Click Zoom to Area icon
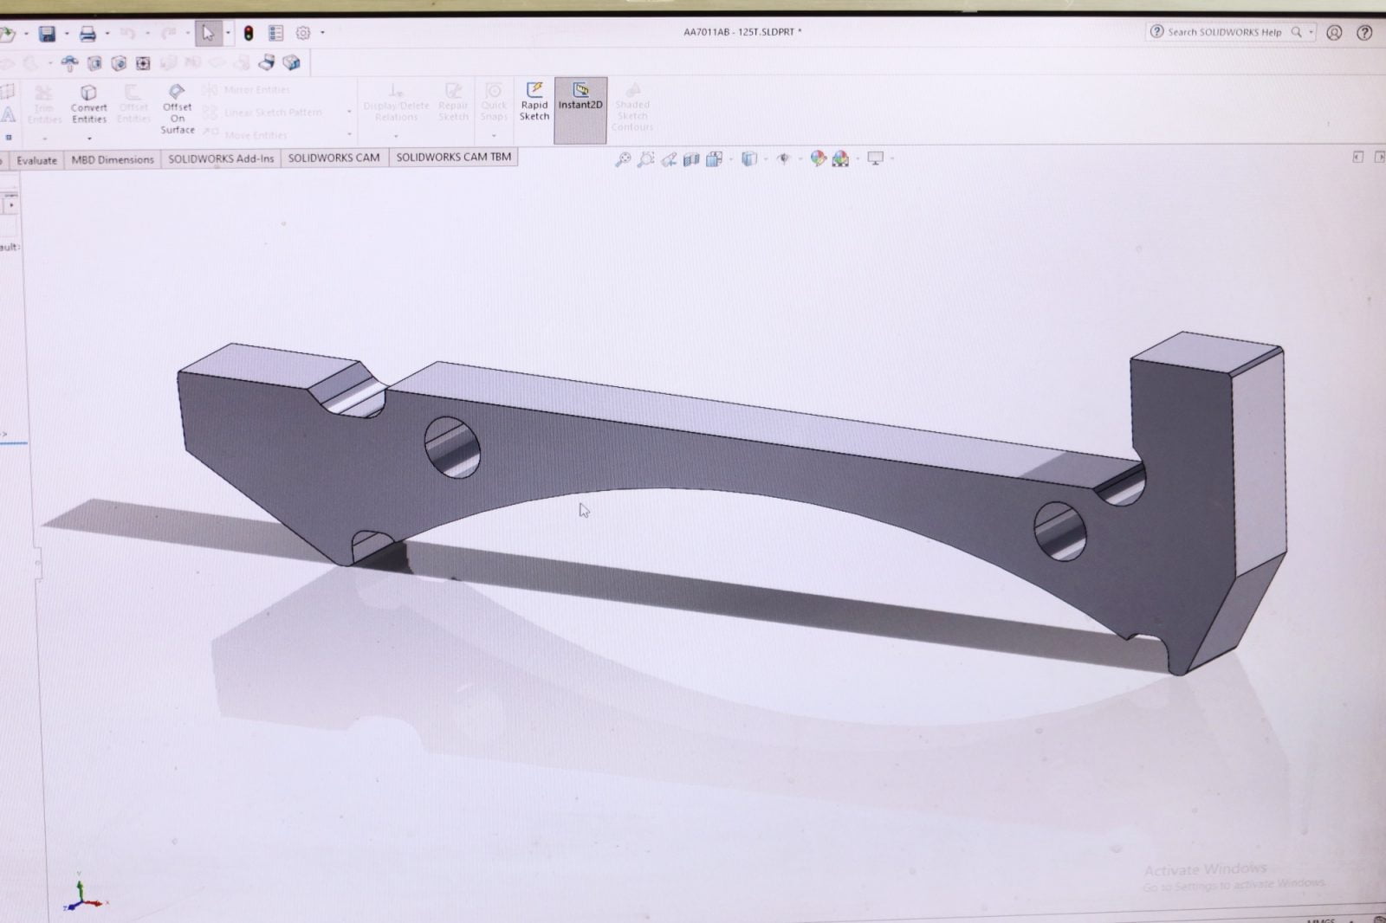 645,159
